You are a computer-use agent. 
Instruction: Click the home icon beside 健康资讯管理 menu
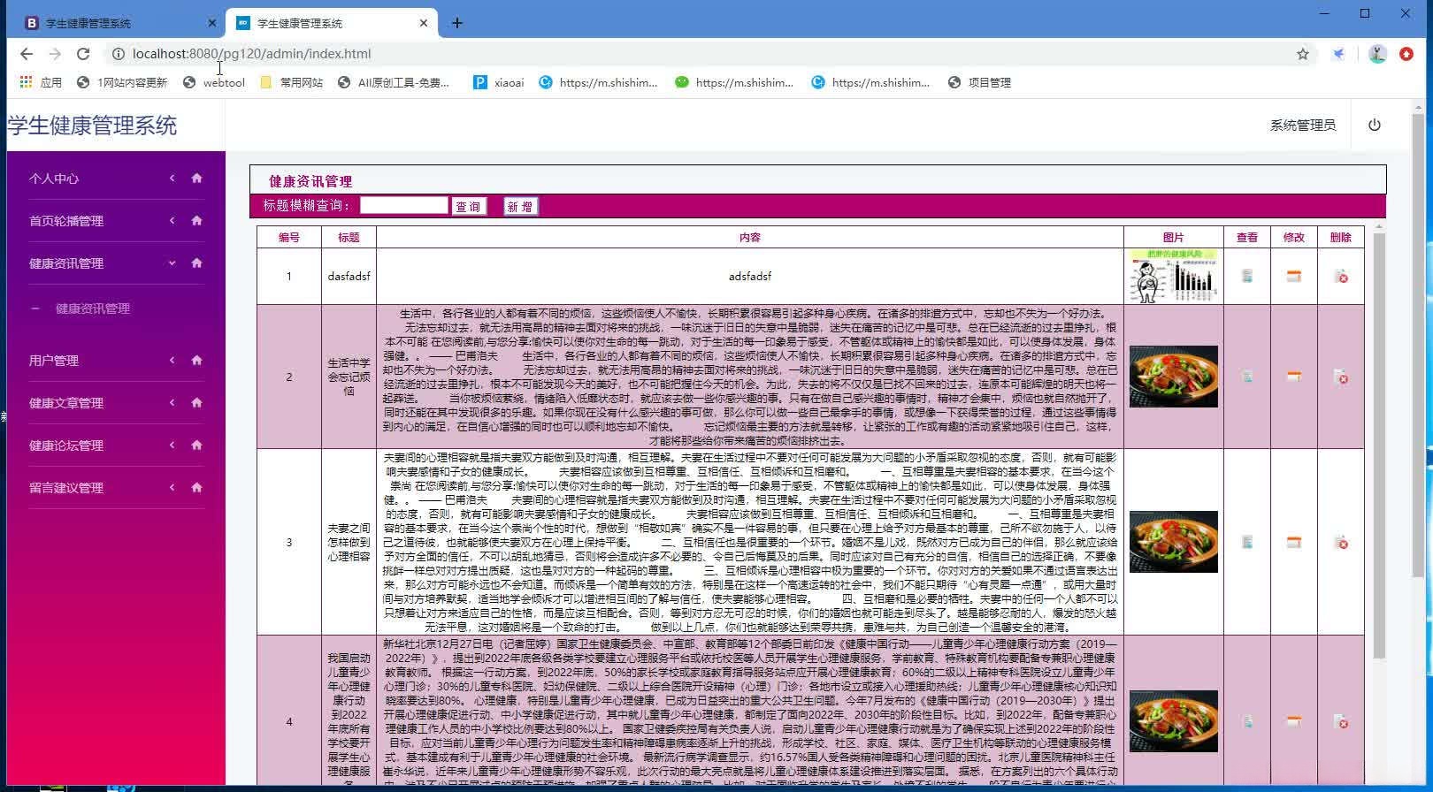point(196,263)
